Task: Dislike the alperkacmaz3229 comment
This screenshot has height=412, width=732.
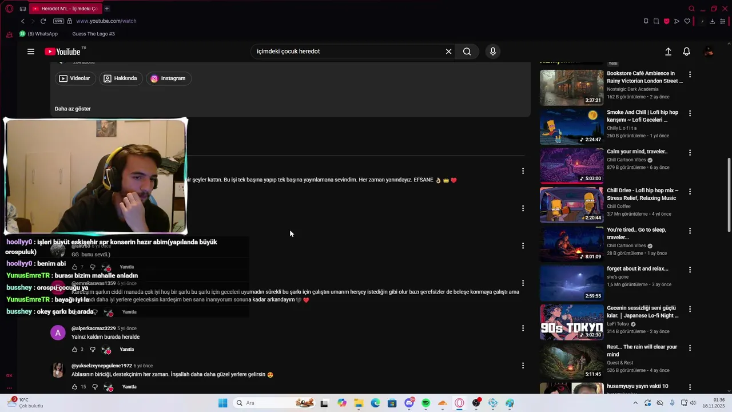Action: tap(93, 350)
